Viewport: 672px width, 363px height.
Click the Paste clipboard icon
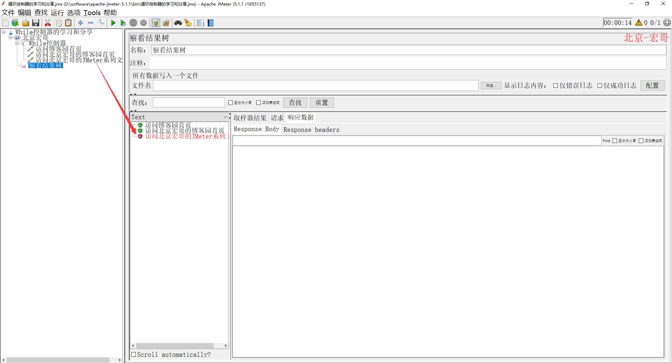(x=69, y=23)
